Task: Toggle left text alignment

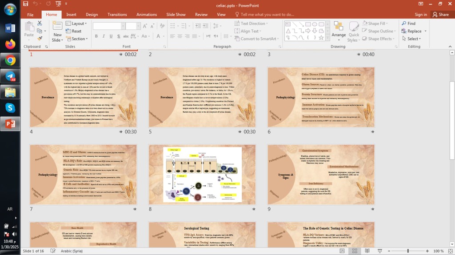Action: coord(172,36)
